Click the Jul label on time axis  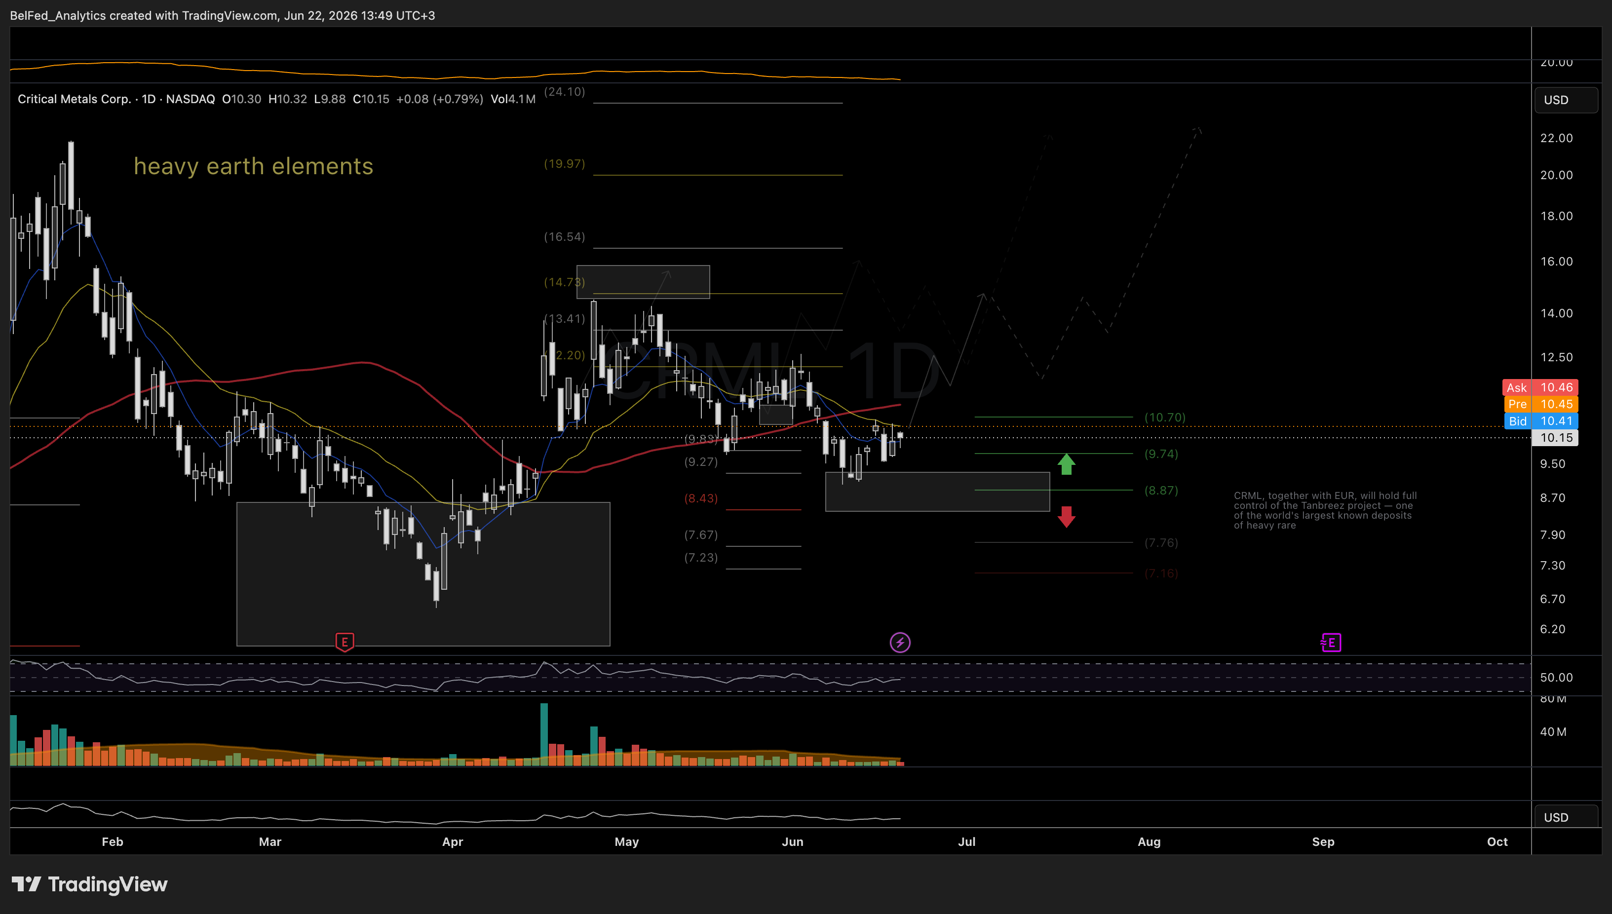coord(967,842)
